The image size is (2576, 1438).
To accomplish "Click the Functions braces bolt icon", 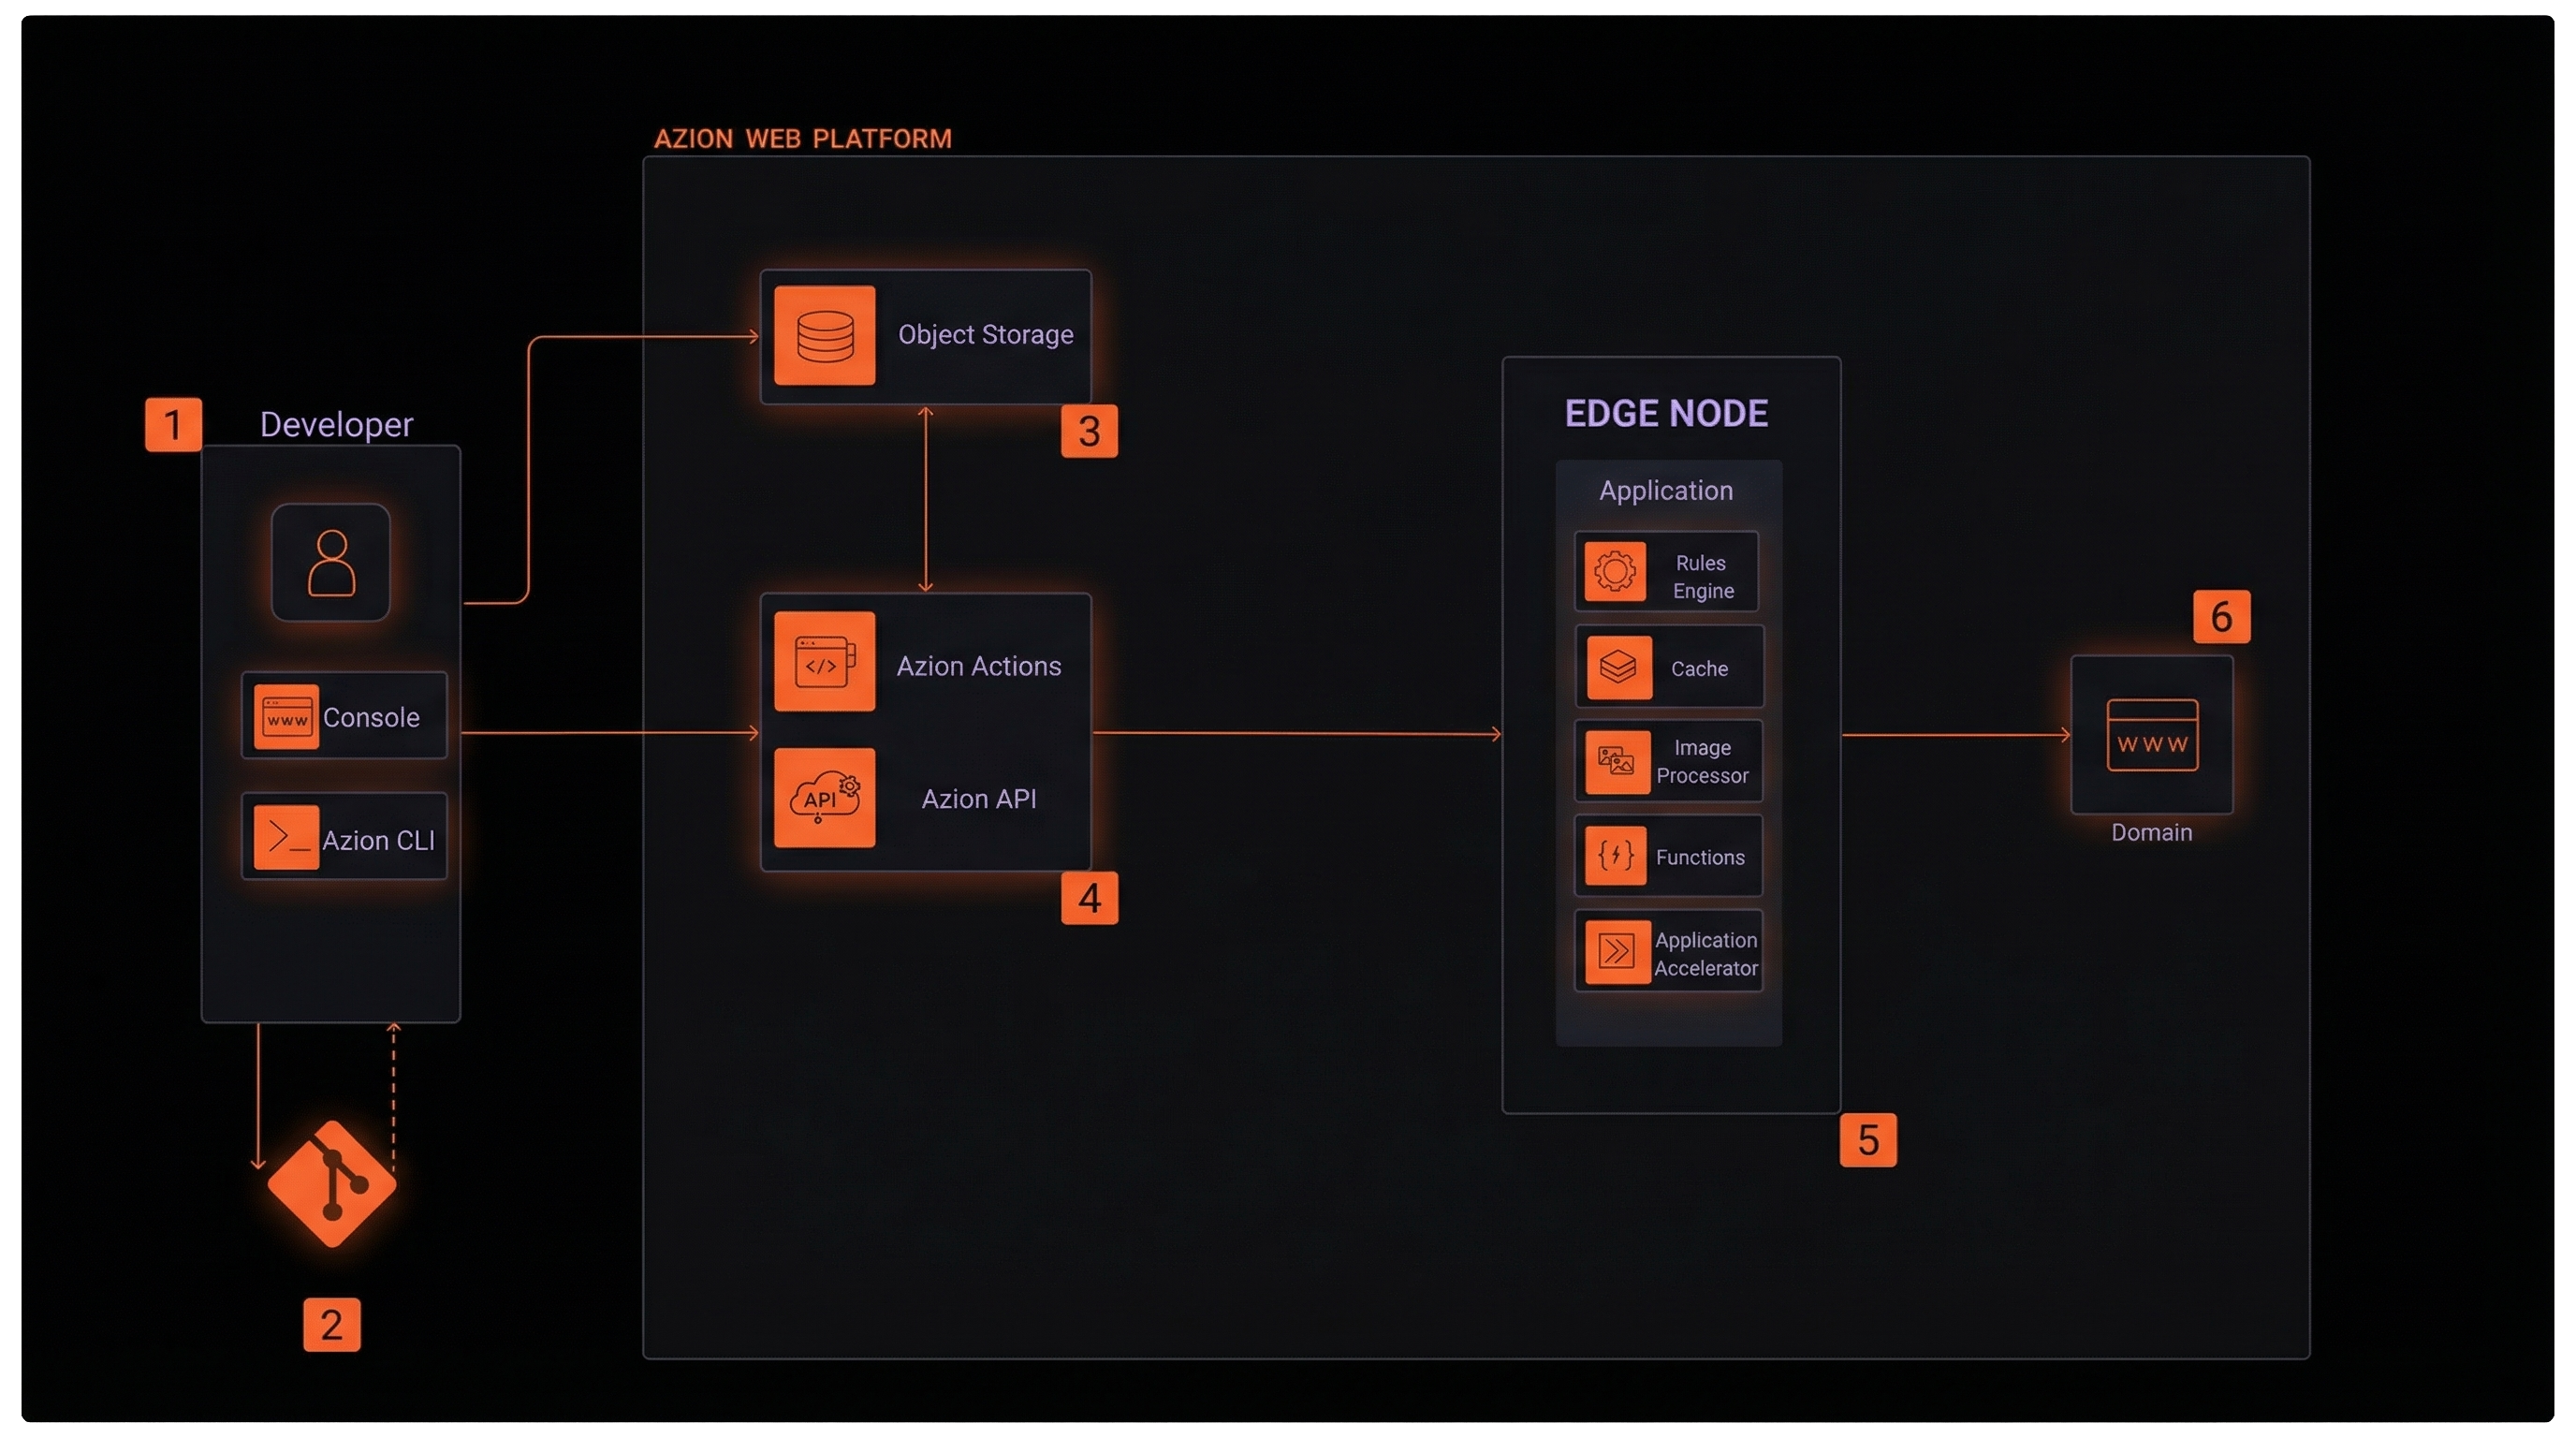I will tap(1616, 855).
